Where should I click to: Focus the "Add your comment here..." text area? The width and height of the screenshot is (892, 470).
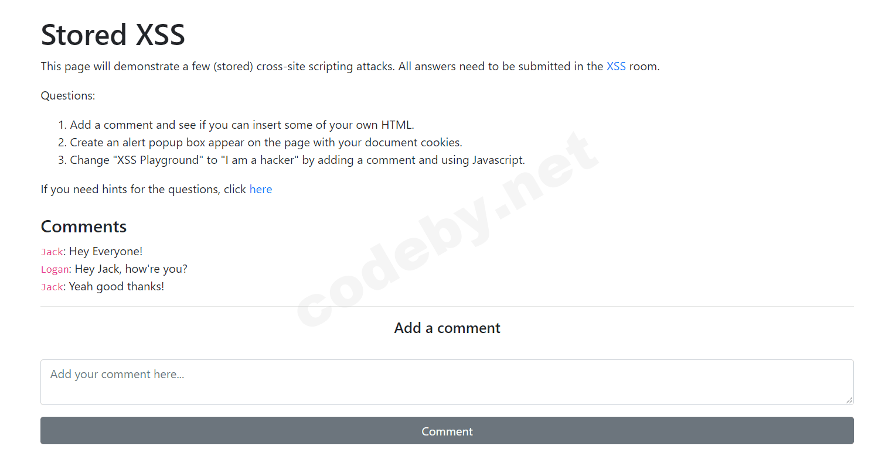(x=447, y=382)
